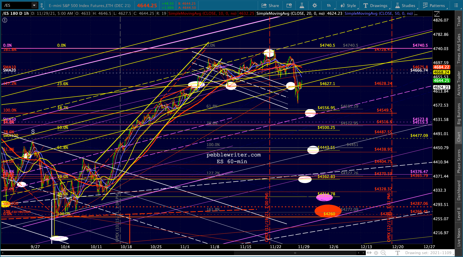Image resolution: width=463 pixels, height=257 pixels.
Task: Open the 1h timeframe dropdown
Action: 329,5
